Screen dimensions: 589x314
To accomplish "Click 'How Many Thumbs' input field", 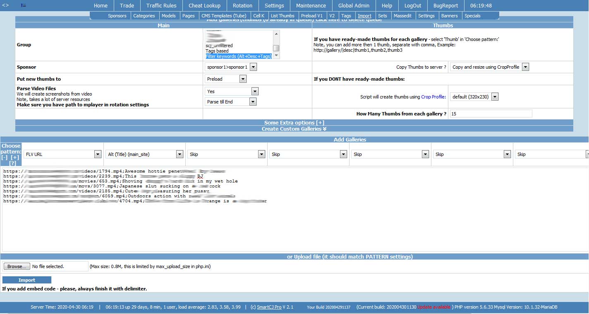I will click(491, 114).
